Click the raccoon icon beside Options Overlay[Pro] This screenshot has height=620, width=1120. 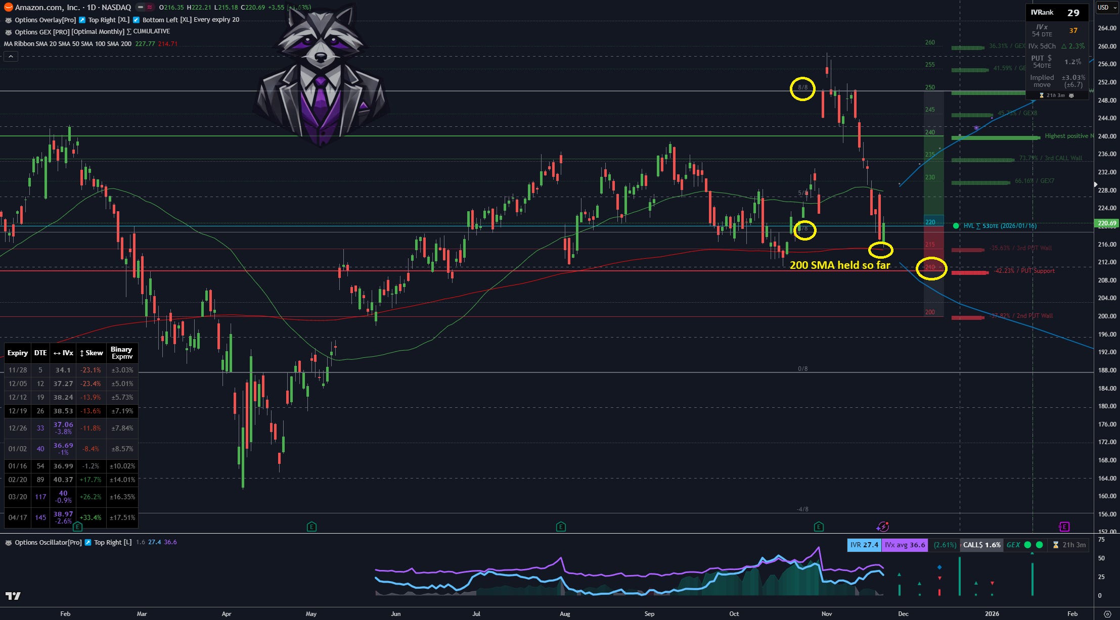(x=8, y=20)
